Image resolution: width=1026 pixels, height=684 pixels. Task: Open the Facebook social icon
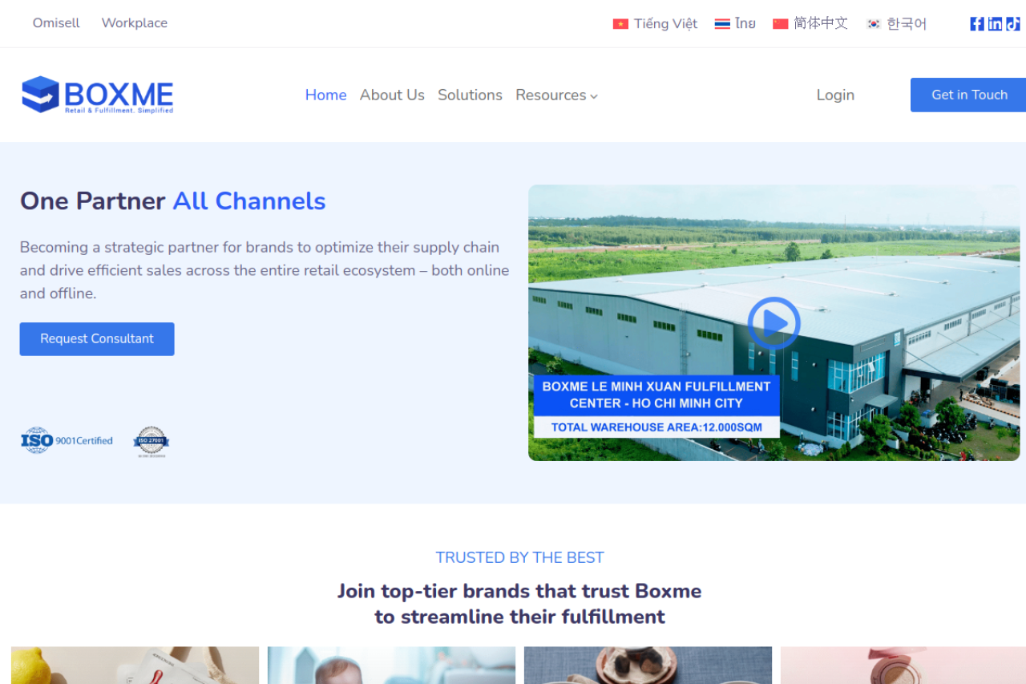tap(976, 24)
